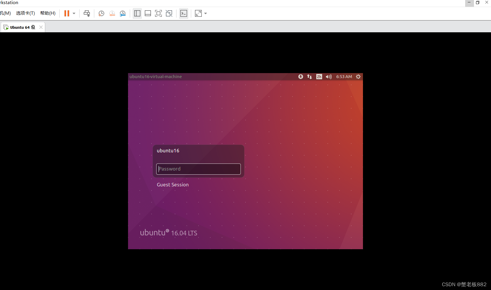Pause the virtual machine with the orange pause icon
The image size is (491, 290).
[x=67, y=14]
